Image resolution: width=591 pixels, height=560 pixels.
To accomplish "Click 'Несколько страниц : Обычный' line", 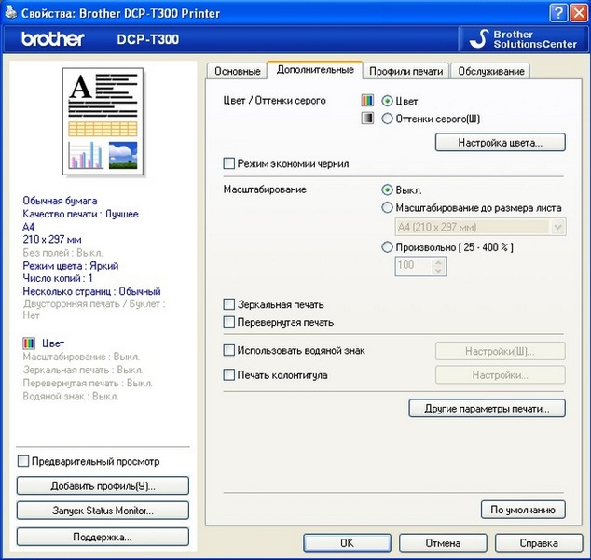I will point(91,291).
